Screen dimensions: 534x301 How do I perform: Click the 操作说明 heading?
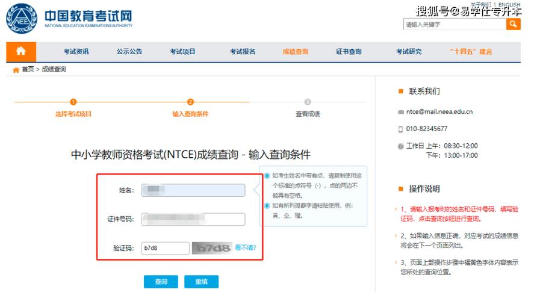pos(424,188)
